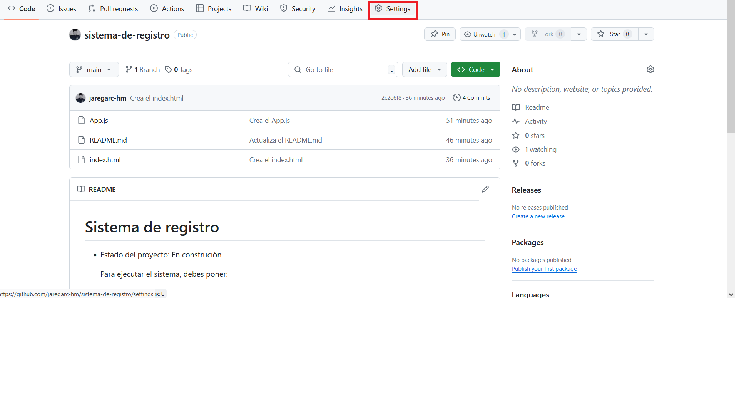The height and width of the screenshot is (396, 739).
Task: Select the README tab above the preview
Action: pyautogui.click(x=97, y=189)
